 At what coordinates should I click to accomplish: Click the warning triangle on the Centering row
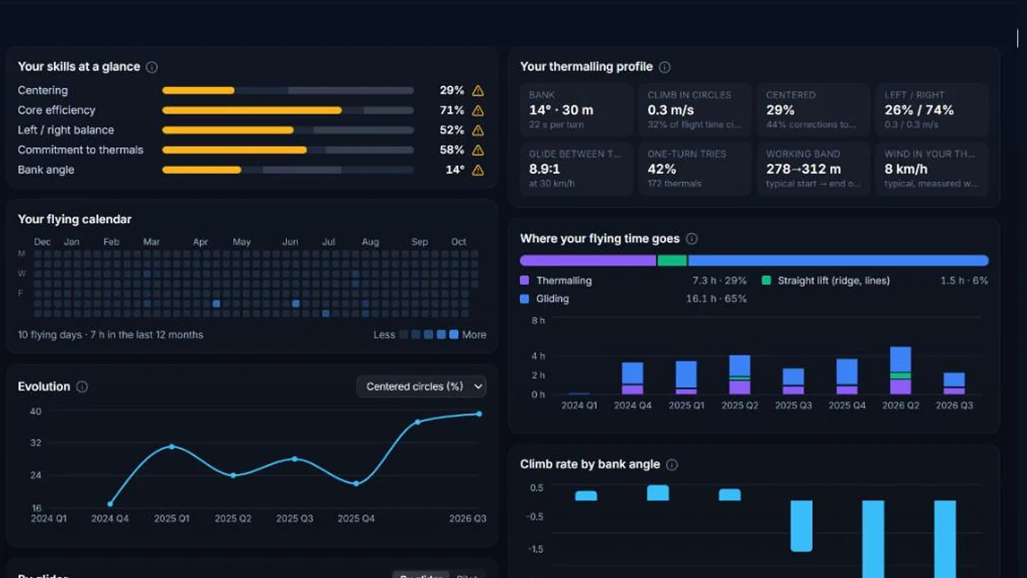click(478, 90)
